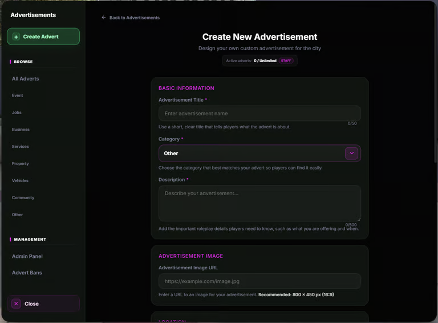438x323 pixels.
Task: Open Advert Bans management page
Action: pos(27,273)
